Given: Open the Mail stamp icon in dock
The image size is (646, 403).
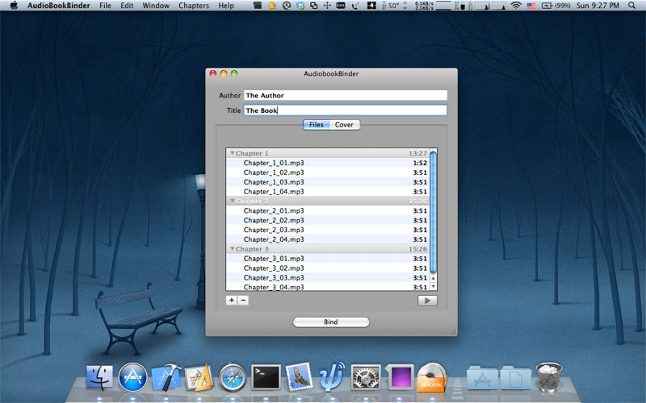Looking at the screenshot, I should coord(299,377).
